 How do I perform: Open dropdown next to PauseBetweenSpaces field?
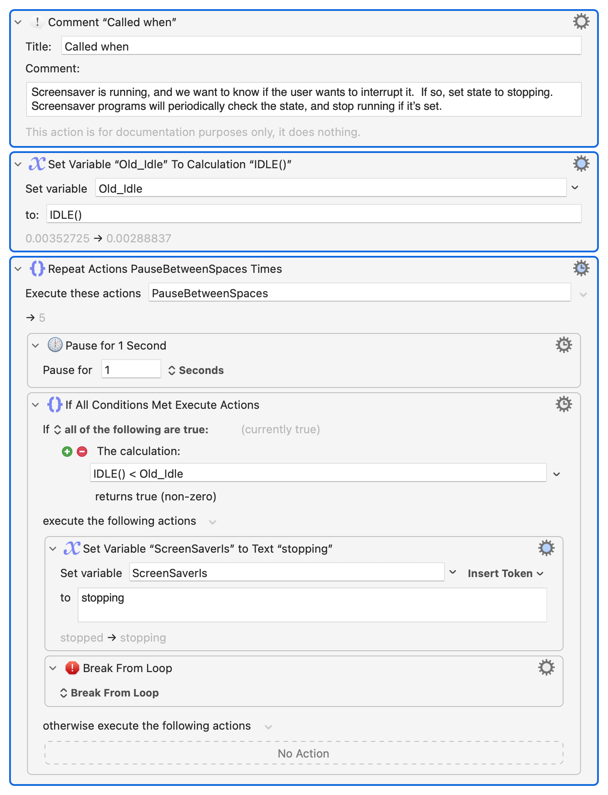584,295
